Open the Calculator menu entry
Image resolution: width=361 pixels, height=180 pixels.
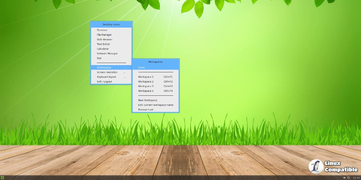point(103,49)
